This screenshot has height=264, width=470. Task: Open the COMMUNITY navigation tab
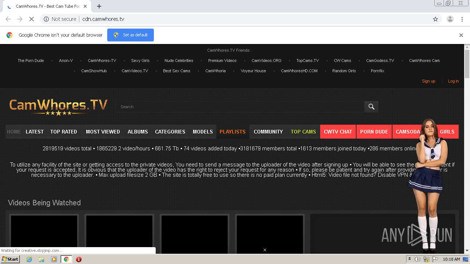click(268, 132)
